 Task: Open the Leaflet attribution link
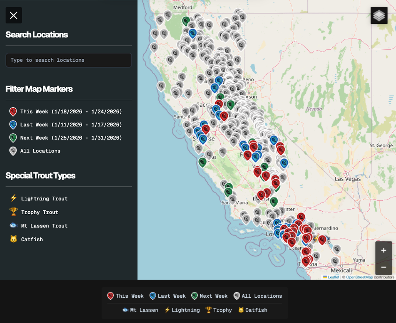pos(333,277)
